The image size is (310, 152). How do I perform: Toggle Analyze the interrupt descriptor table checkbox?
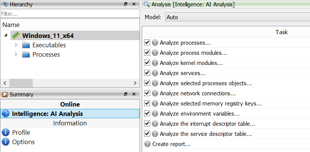click(147, 124)
